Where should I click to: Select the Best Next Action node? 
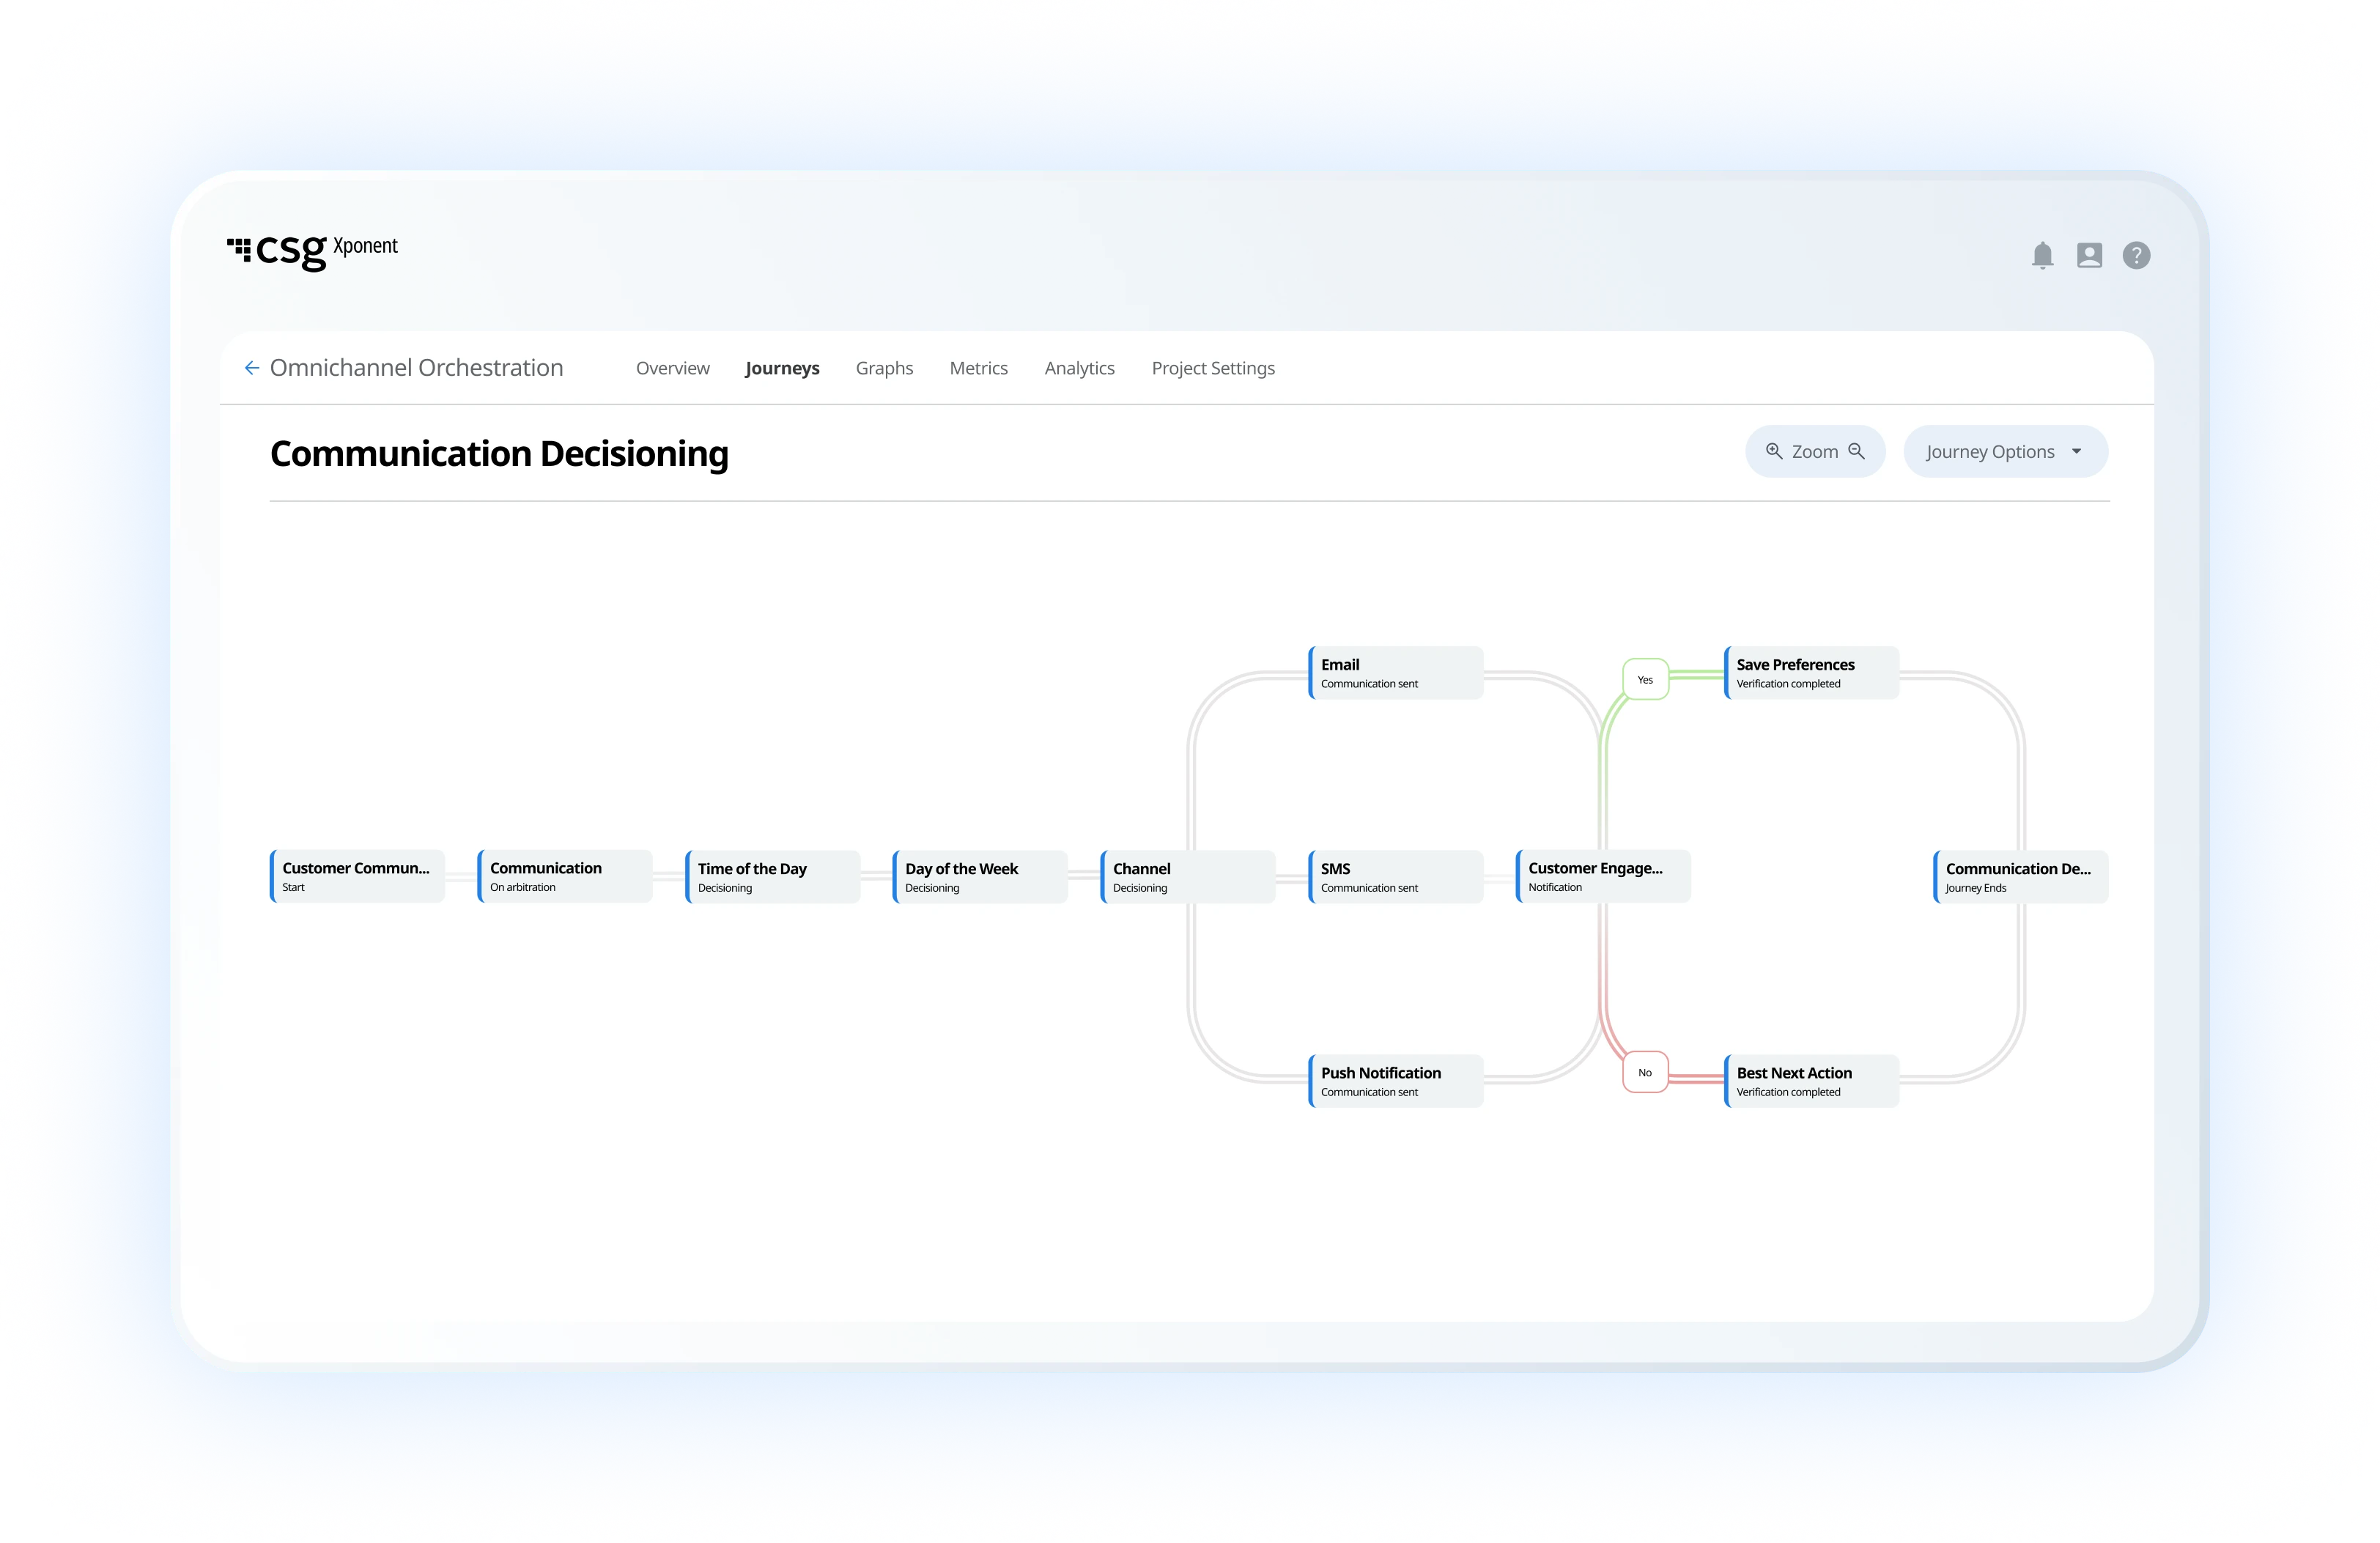click(1812, 1081)
